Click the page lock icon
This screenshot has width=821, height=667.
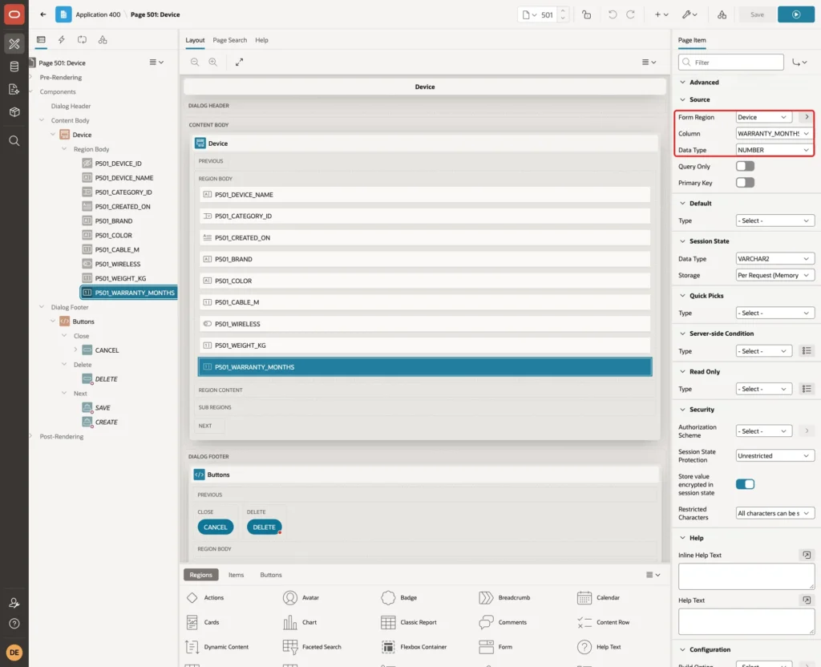pyautogui.click(x=586, y=14)
